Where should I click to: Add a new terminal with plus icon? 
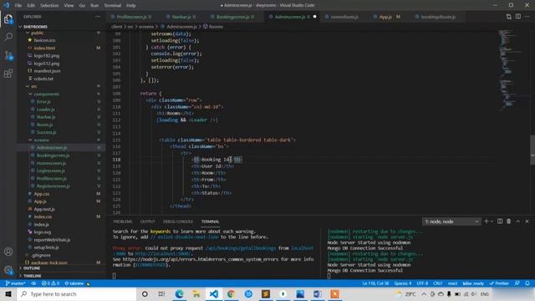[x=487, y=222]
